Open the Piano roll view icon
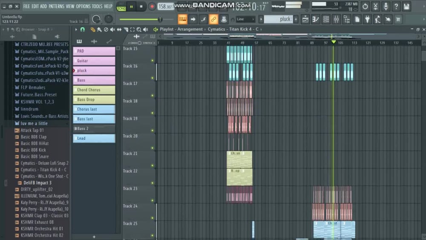This screenshot has width=426, height=240. pos(316,19)
